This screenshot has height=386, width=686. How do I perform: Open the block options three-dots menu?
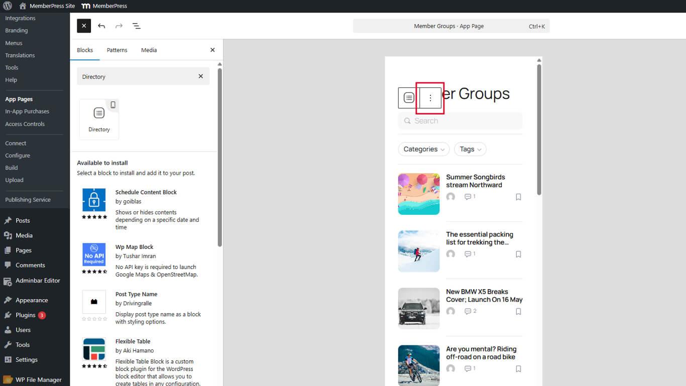click(430, 98)
